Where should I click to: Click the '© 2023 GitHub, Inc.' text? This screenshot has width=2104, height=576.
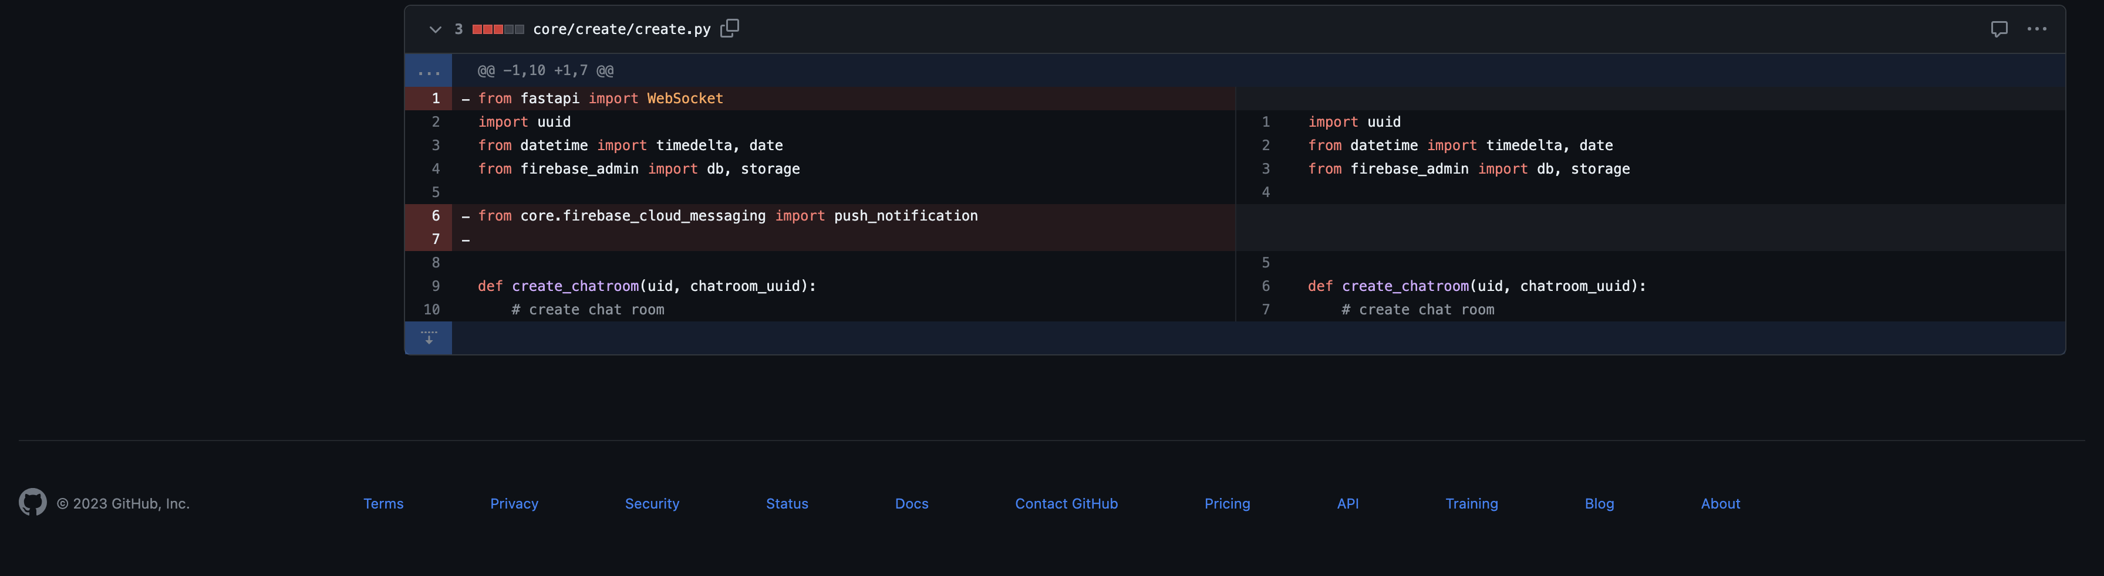point(123,503)
